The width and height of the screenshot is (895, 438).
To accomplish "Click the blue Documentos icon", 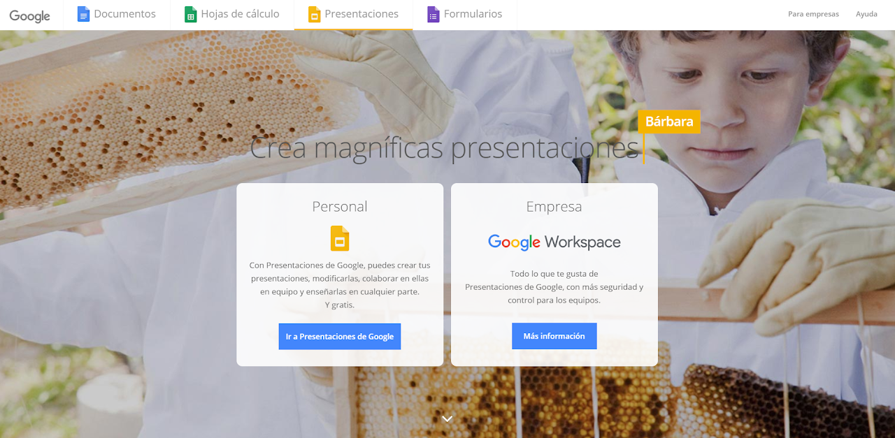I will tap(83, 14).
